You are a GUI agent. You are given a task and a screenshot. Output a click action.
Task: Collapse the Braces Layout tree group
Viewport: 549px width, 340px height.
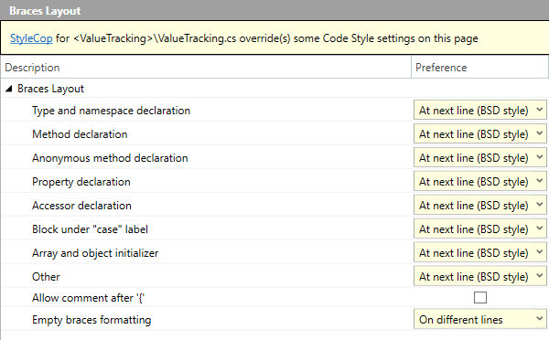coord(9,89)
